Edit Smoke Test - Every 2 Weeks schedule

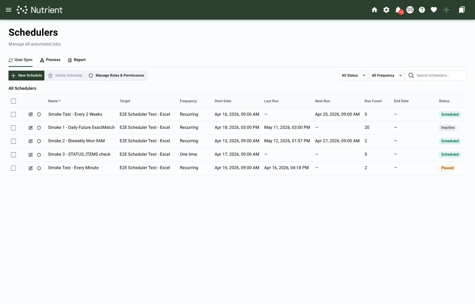coord(30,114)
